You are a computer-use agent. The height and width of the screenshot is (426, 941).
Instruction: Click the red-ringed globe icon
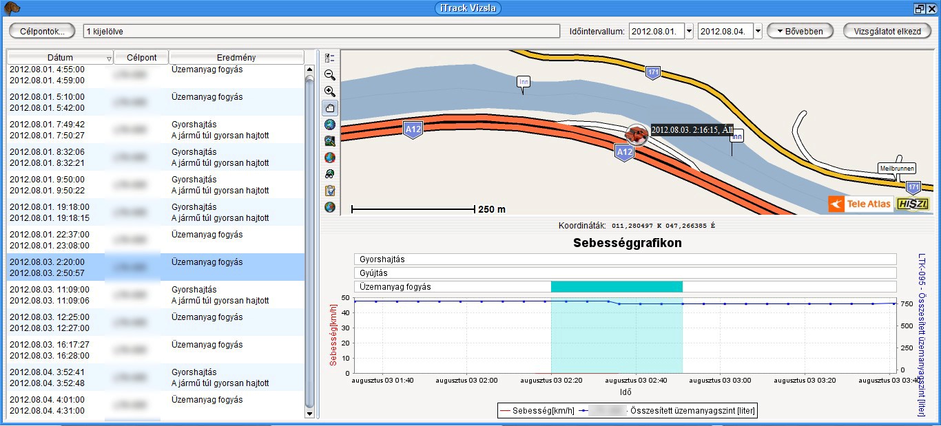330,158
